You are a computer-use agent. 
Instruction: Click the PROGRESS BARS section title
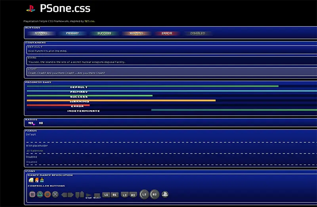(x=38, y=82)
